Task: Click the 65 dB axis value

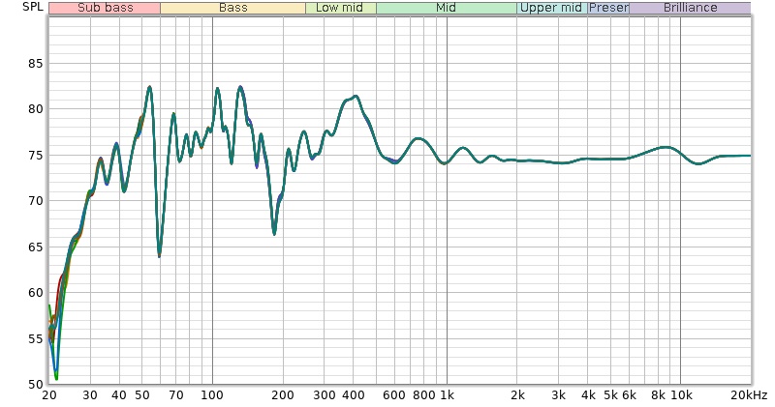Action: tap(36, 247)
